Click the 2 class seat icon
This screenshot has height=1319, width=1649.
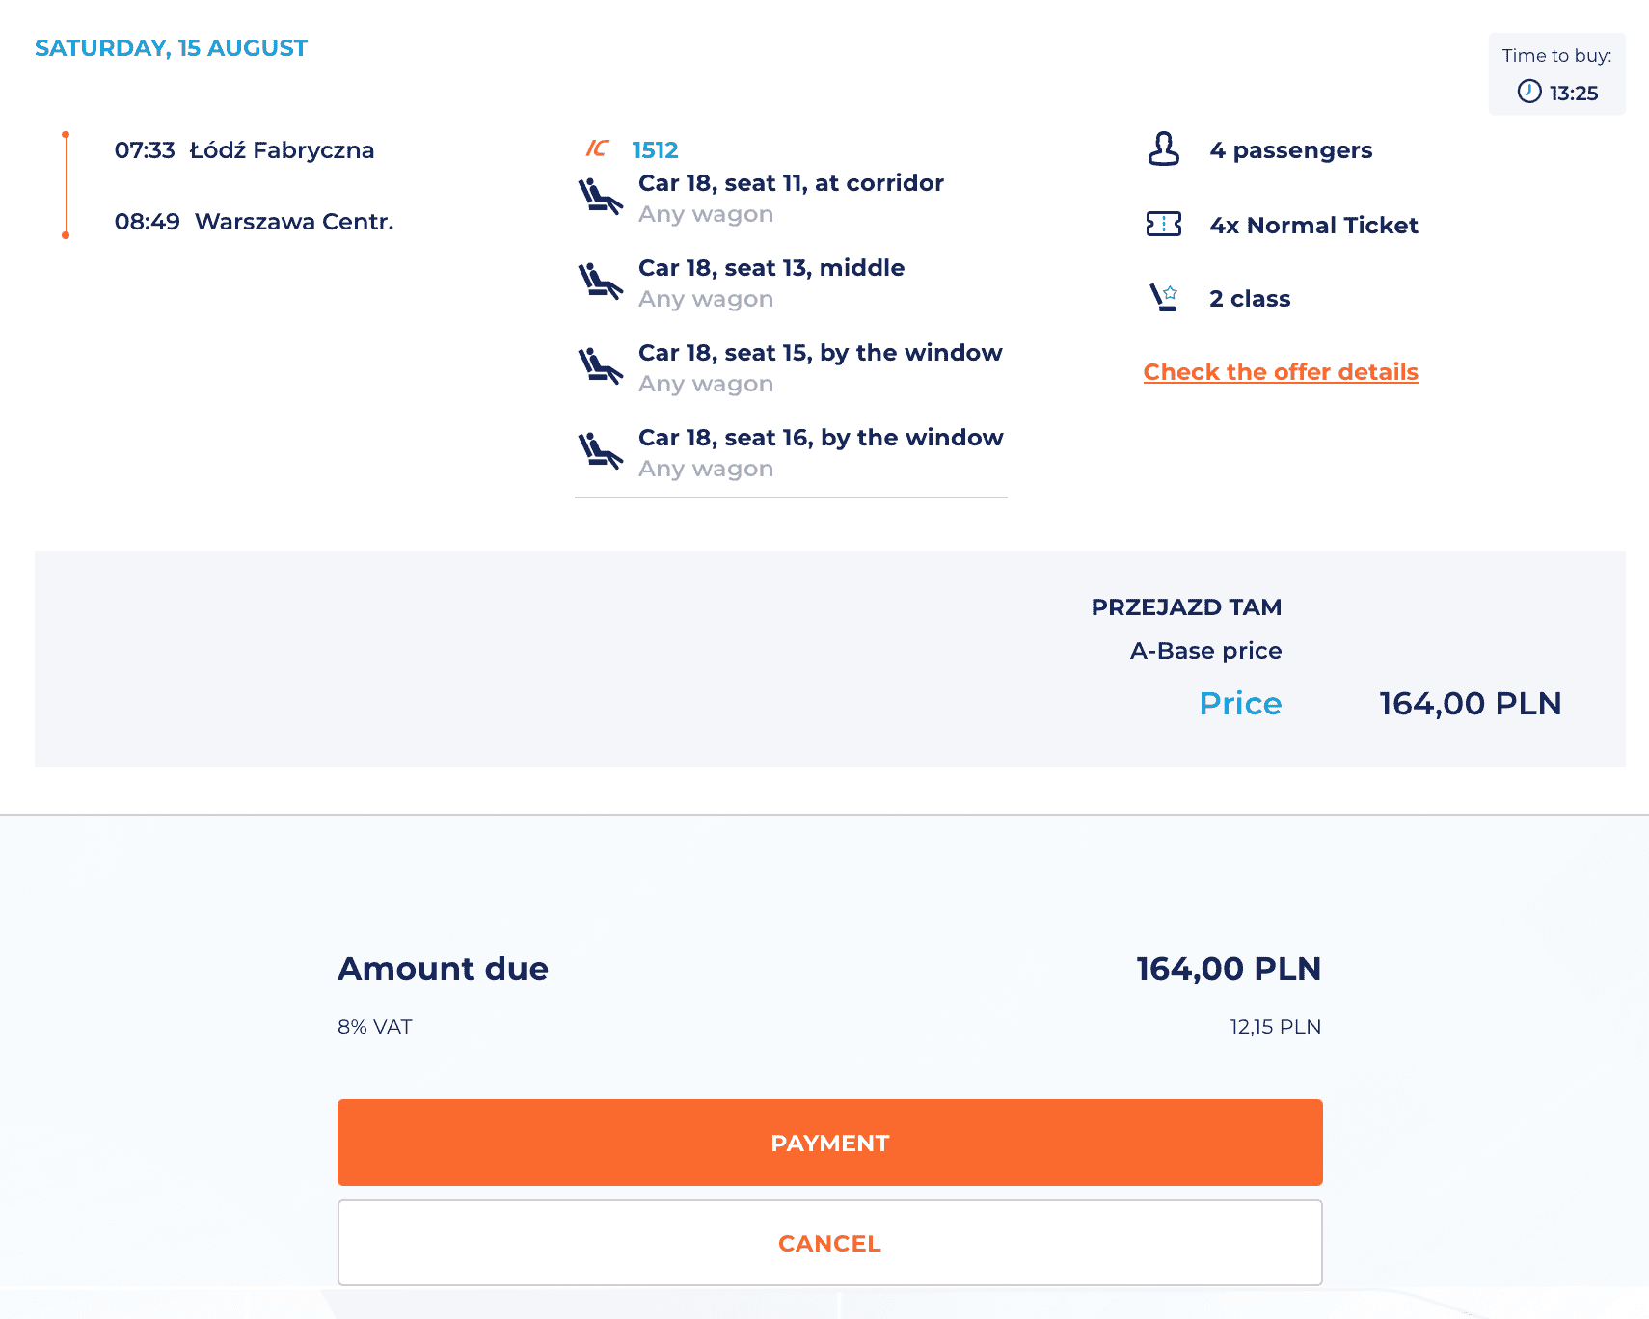(x=1164, y=298)
